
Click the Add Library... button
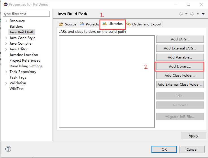click(x=180, y=66)
